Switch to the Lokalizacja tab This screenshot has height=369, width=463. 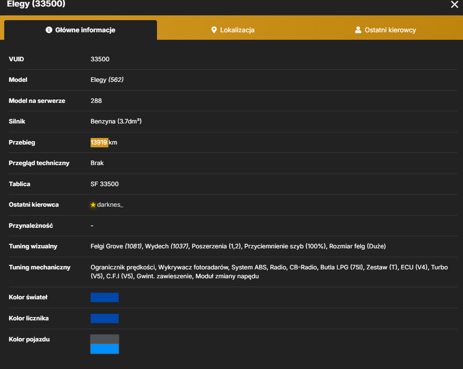pyautogui.click(x=232, y=30)
